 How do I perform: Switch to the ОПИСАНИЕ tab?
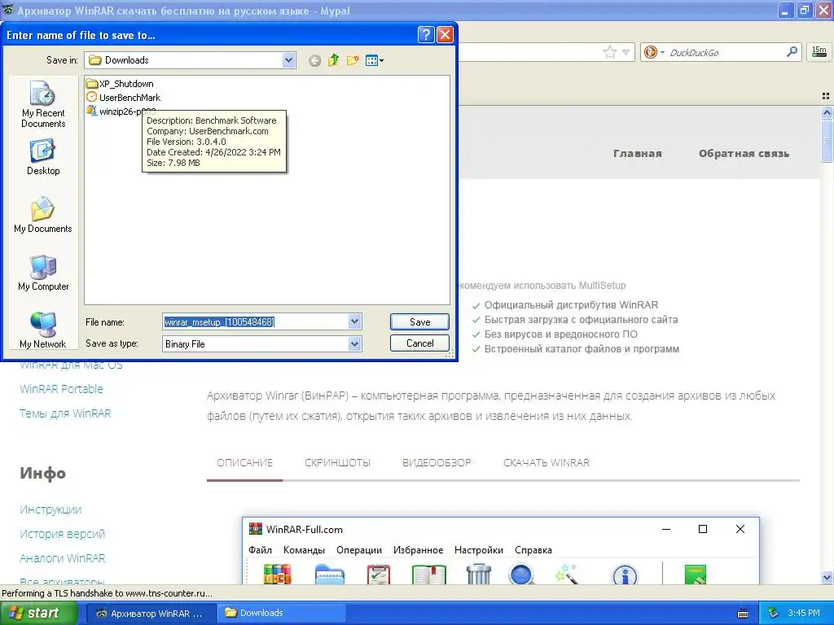tap(244, 463)
